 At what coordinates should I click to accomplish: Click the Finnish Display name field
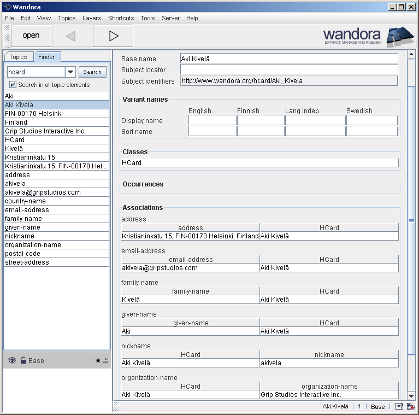click(x=261, y=120)
